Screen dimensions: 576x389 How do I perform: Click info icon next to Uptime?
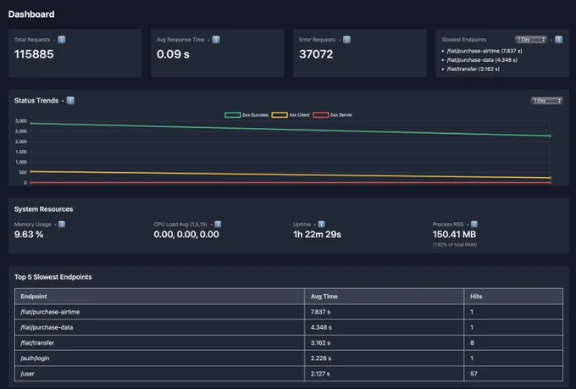[x=321, y=225]
